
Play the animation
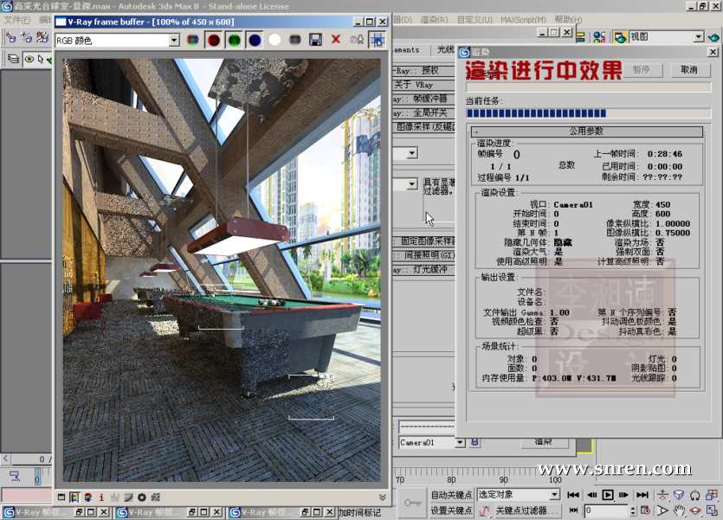coord(608,495)
